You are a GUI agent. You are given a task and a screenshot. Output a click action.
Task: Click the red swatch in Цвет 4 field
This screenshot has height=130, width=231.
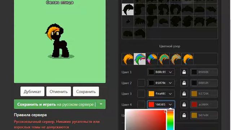click(x=151, y=104)
